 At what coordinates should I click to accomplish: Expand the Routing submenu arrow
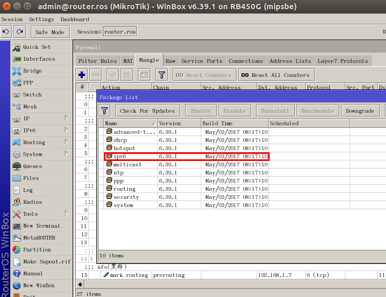(x=66, y=141)
